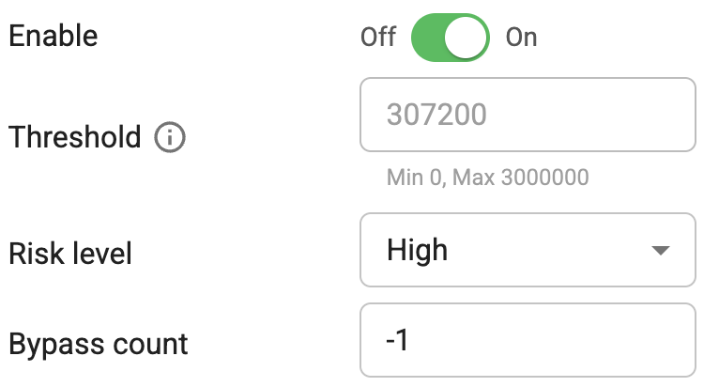Click the 307200 placeholder text
Image resolution: width=719 pixels, height=387 pixels.
pos(436,115)
